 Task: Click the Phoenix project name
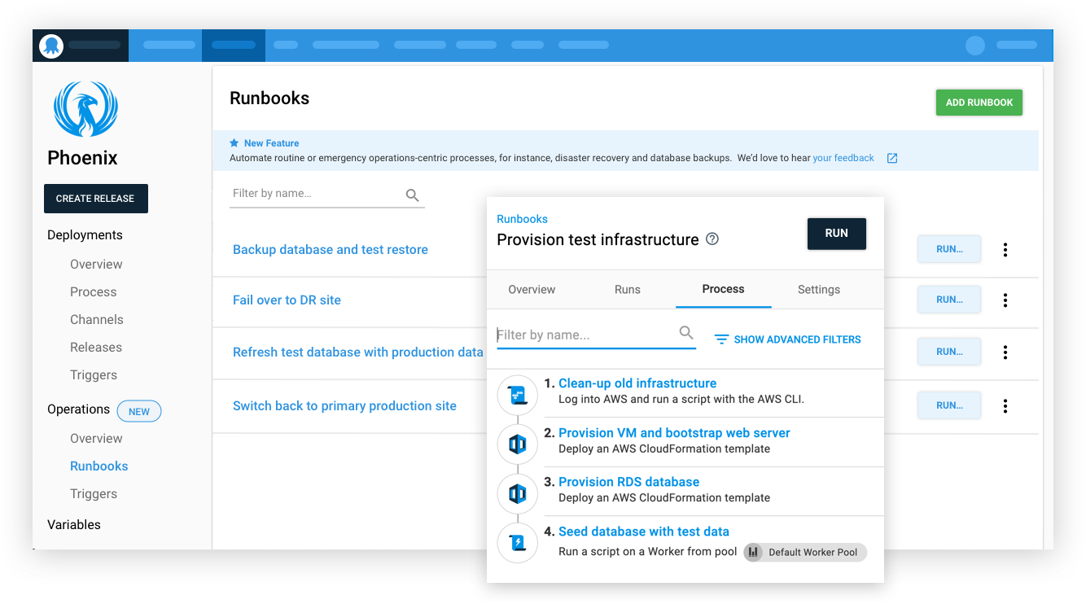click(82, 158)
